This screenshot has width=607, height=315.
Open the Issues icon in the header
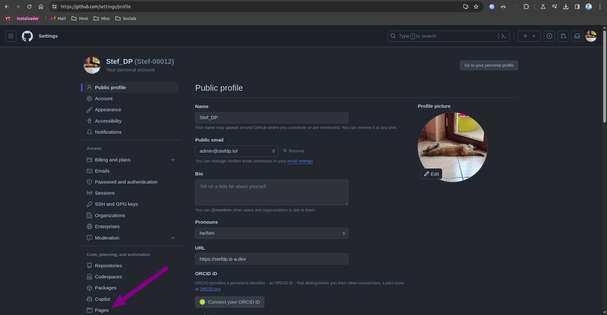[549, 36]
